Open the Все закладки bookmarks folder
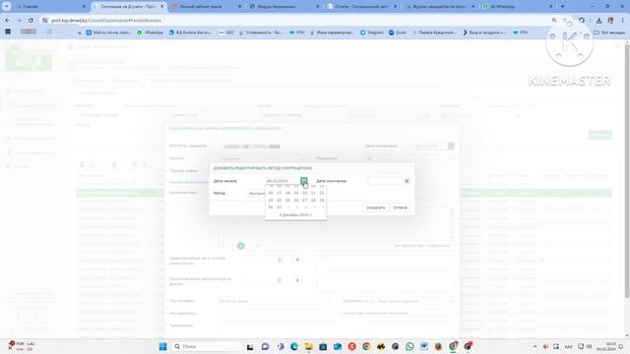This screenshot has width=630, height=354. [x=609, y=32]
